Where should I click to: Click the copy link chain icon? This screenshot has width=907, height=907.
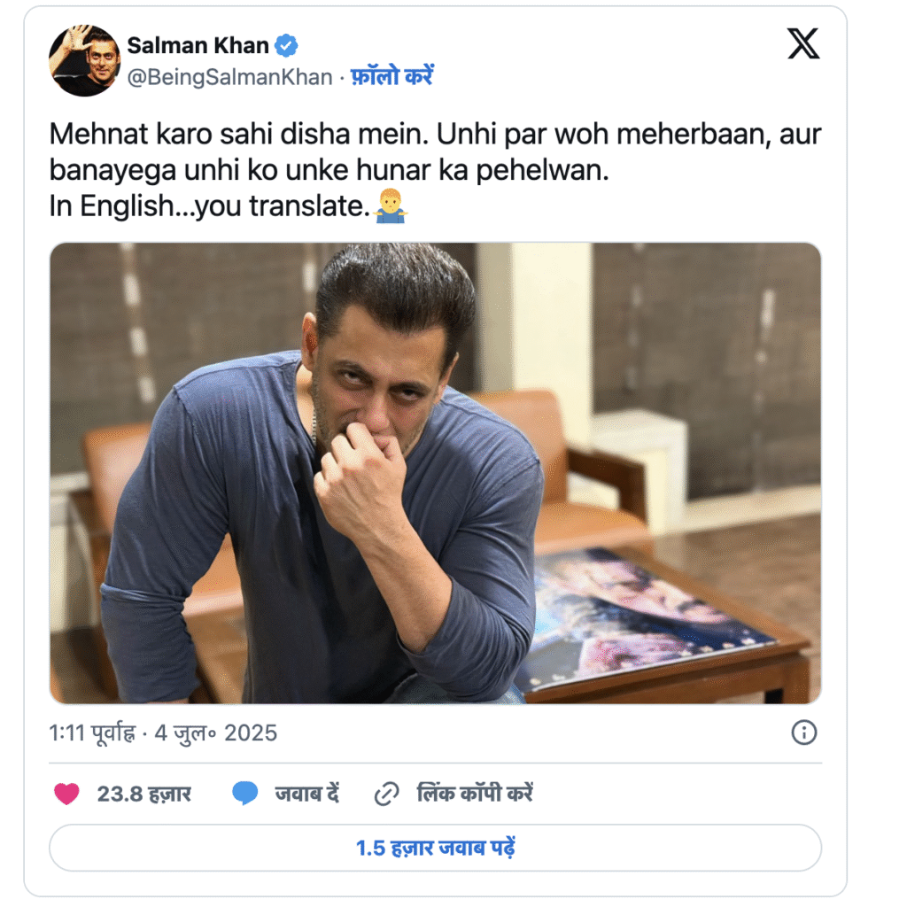pyautogui.click(x=386, y=795)
